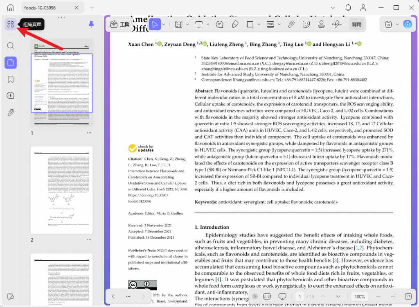This screenshot has height=307, width=419.
Task: Open the bookmarks panel
Action: pyautogui.click(x=11, y=79)
